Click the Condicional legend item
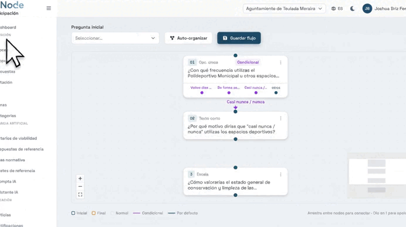406x227 pixels. click(x=148, y=213)
